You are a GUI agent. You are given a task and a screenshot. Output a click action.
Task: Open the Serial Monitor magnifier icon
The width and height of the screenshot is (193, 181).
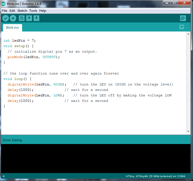(183, 18)
